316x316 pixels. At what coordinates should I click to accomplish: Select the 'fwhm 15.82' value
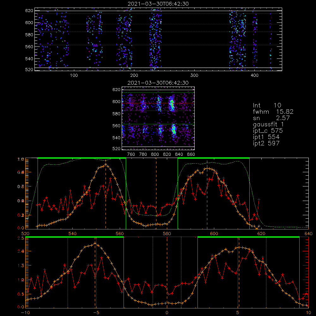point(273,112)
